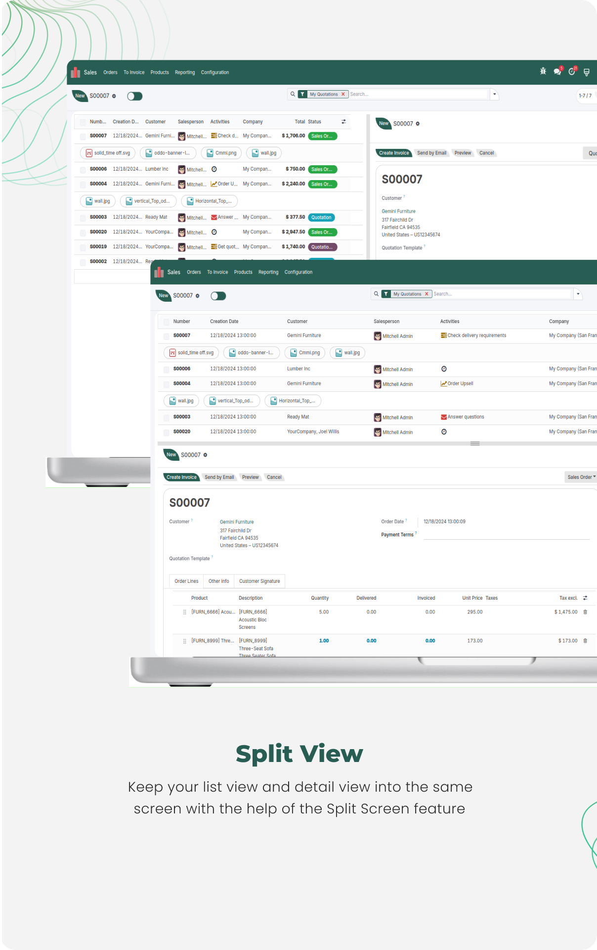The height and width of the screenshot is (950, 597).
Task: Tick the checkbox for order S00019
Action: (83, 247)
